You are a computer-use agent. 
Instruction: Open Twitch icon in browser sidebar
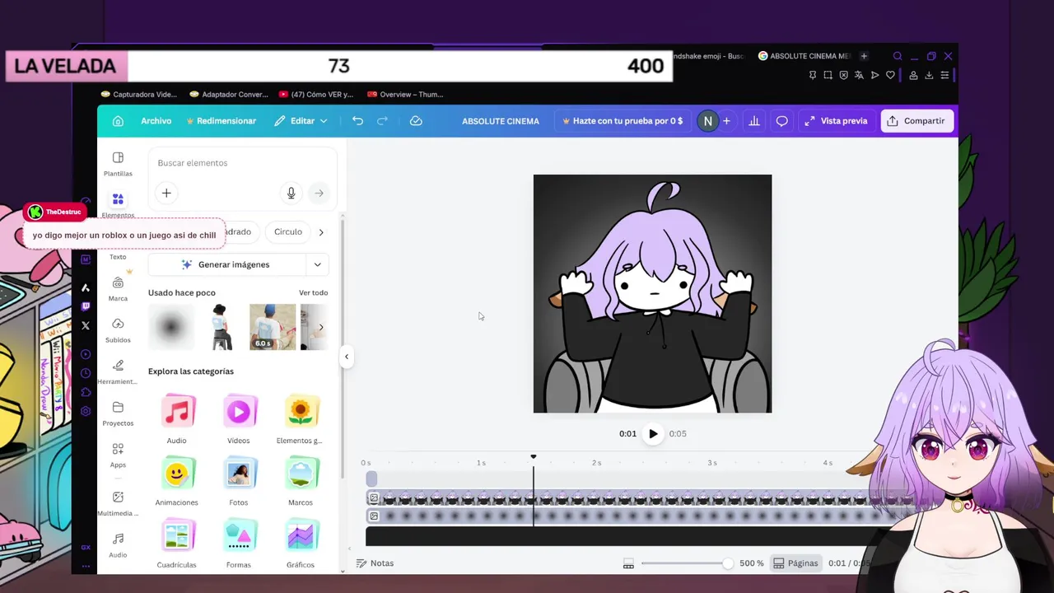pyautogui.click(x=86, y=306)
